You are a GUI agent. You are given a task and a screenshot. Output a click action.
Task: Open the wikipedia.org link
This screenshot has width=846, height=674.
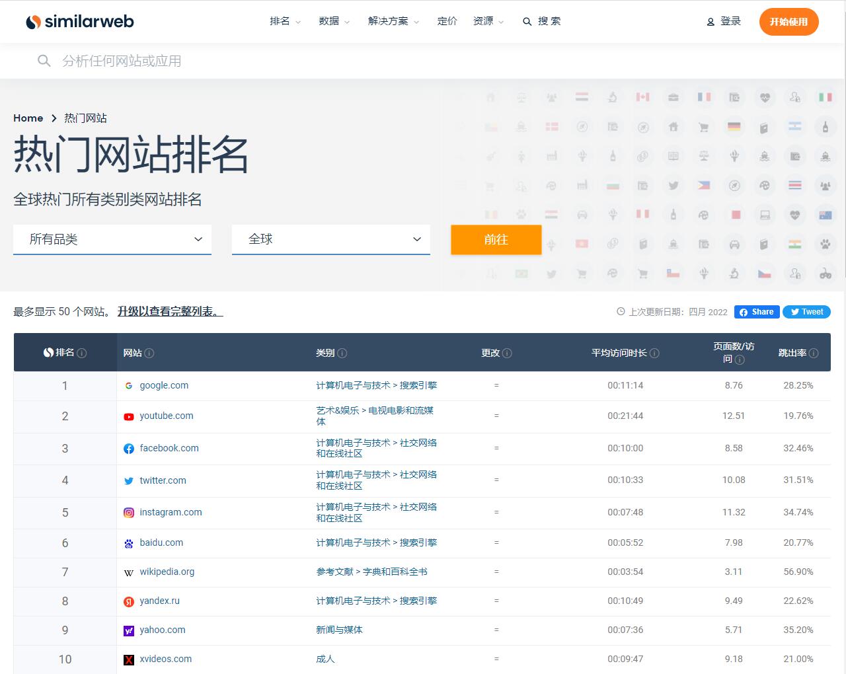pos(167,572)
